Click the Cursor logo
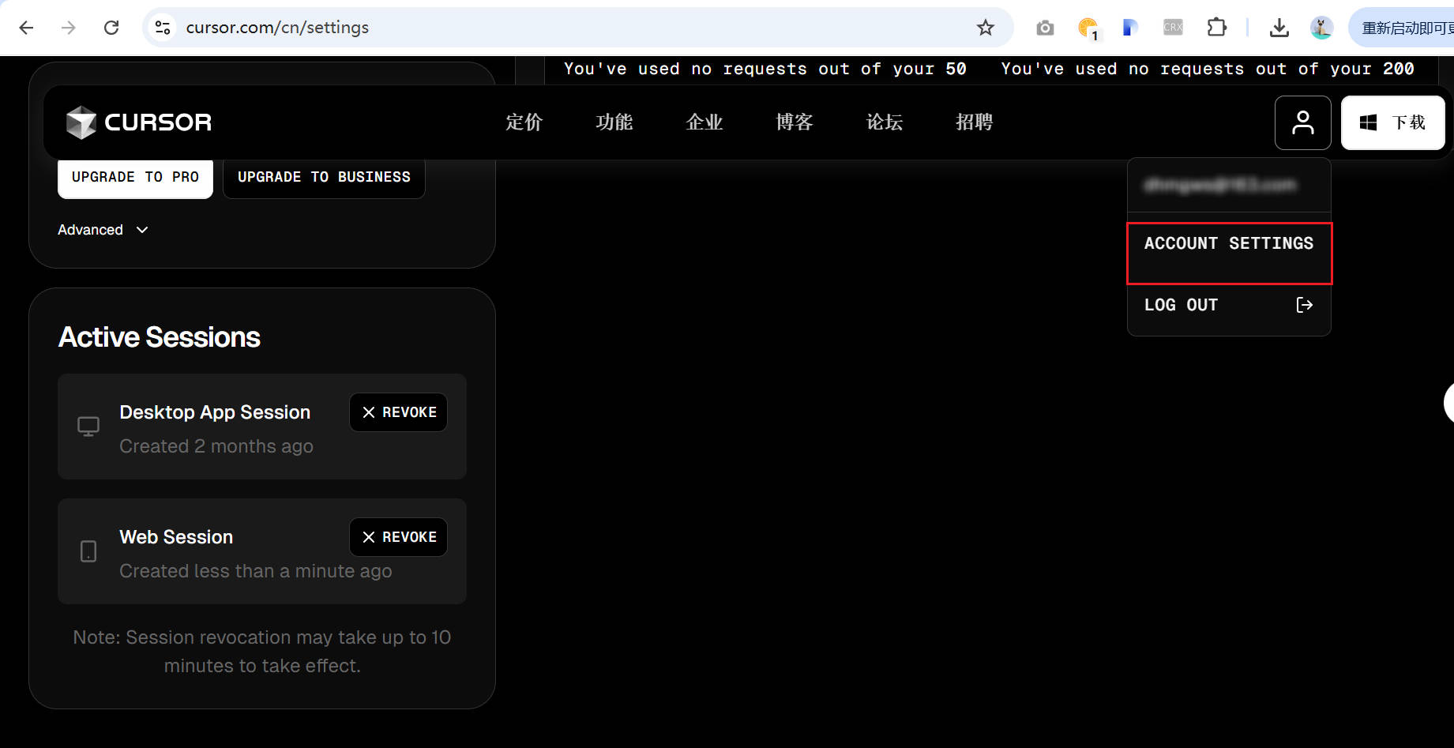 (139, 122)
